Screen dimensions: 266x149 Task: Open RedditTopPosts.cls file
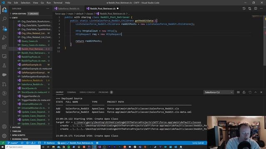(31, 57)
